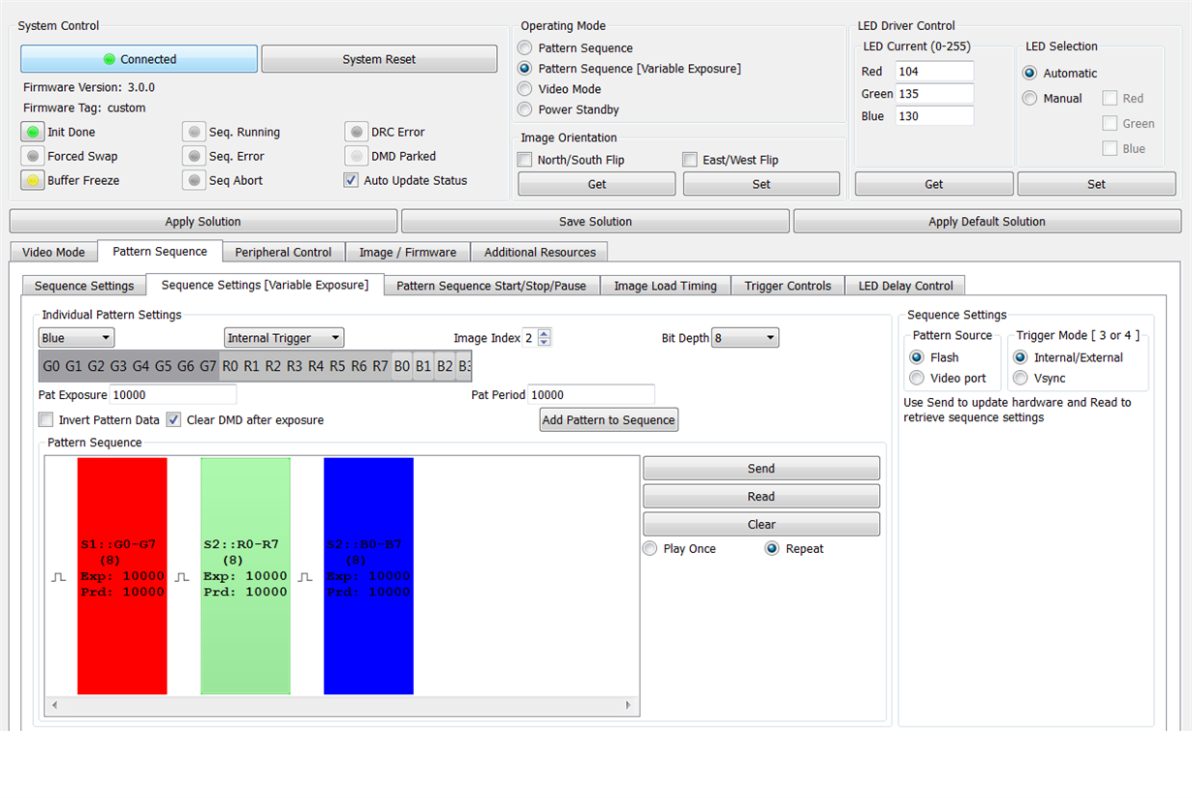Screen dimensions: 1192x798
Task: Click Save Solution button
Action: pyautogui.click(x=595, y=222)
